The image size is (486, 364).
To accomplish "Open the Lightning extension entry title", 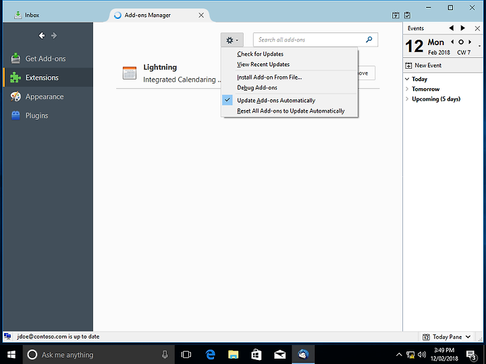I will pyautogui.click(x=160, y=67).
